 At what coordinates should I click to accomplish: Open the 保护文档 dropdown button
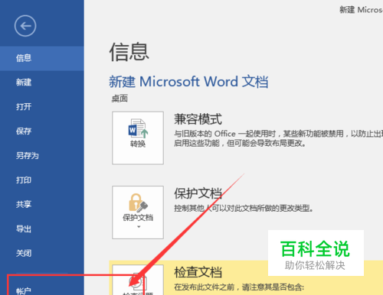point(138,212)
